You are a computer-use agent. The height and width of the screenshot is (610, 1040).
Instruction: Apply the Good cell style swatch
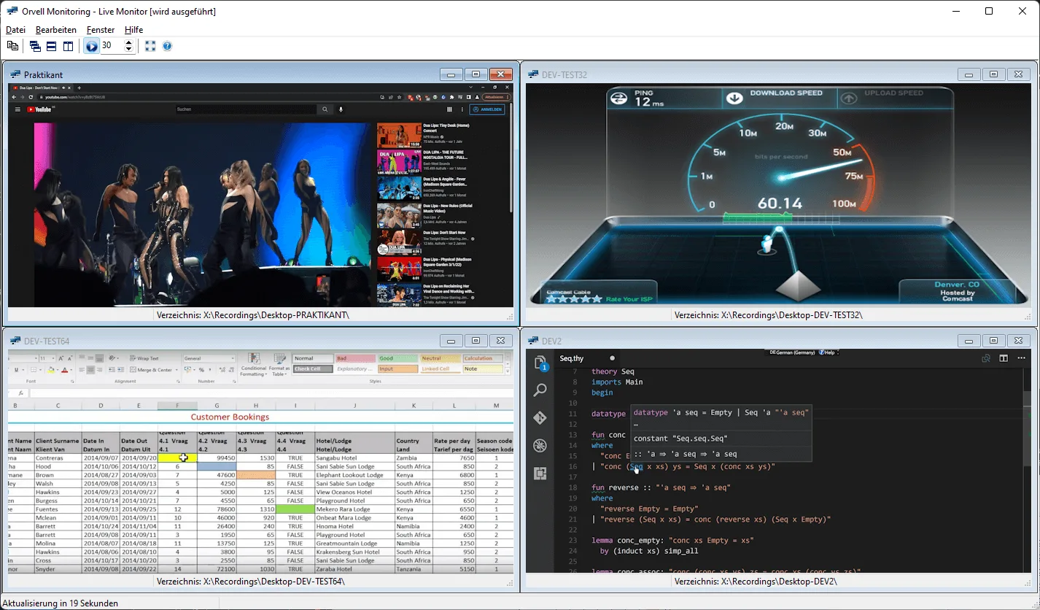point(397,358)
